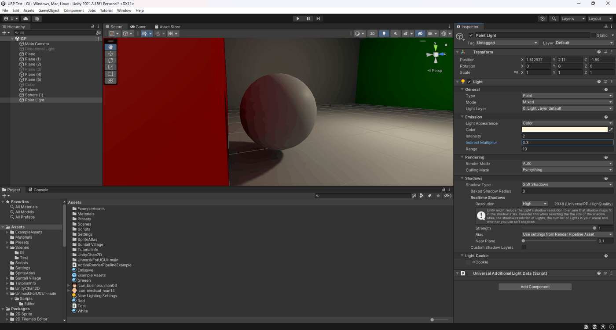Click the color eyedropper for light Color
The height and width of the screenshot is (330, 616).
(x=611, y=130)
